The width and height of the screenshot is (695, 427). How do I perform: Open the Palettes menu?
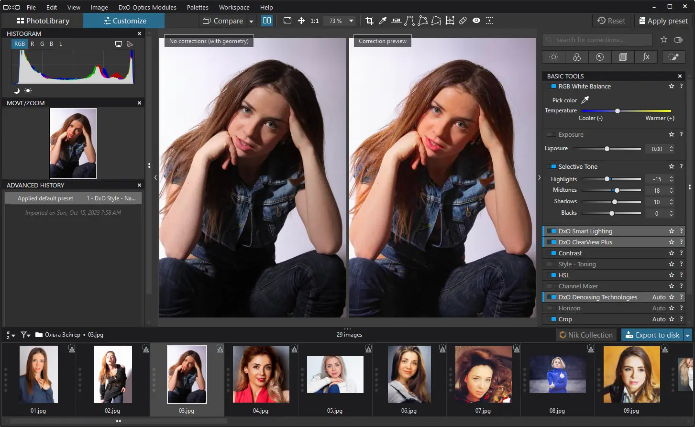(198, 7)
